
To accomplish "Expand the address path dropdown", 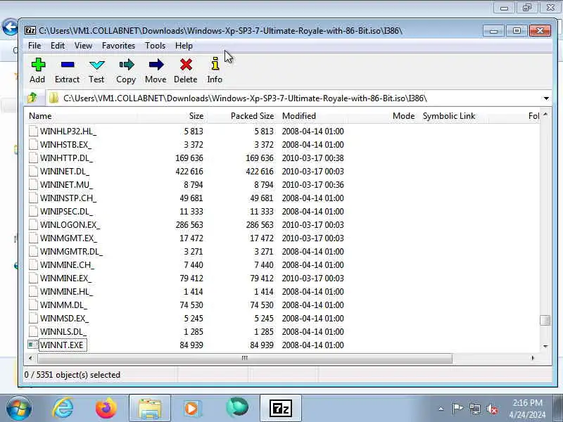I will coord(546,98).
